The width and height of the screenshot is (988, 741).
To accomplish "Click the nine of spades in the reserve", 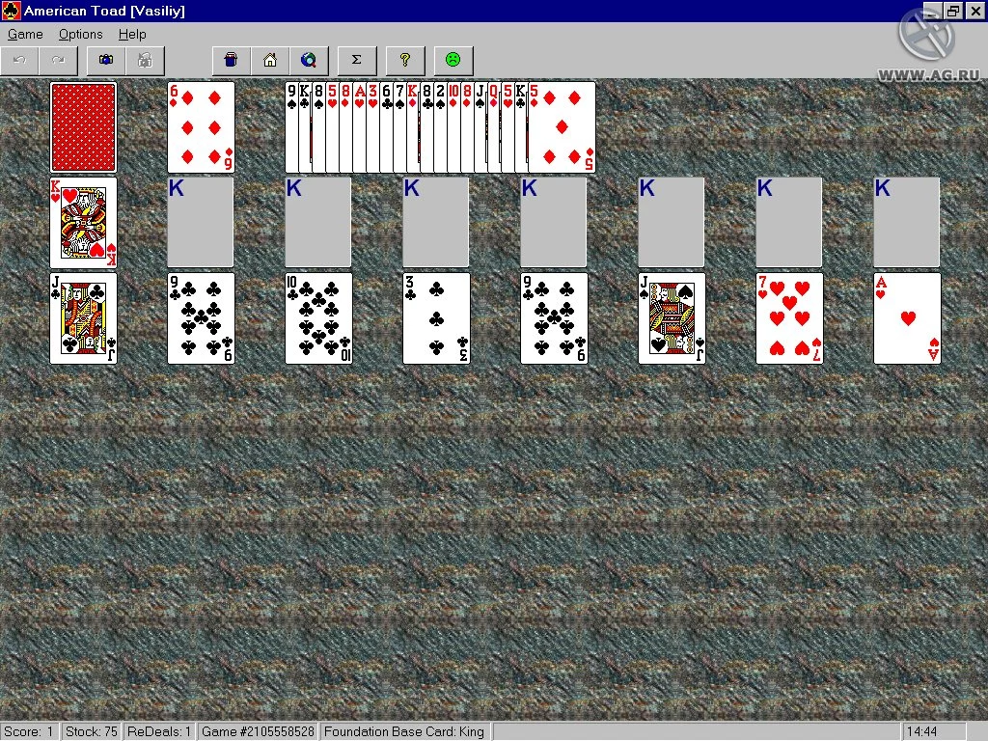I will [291, 126].
